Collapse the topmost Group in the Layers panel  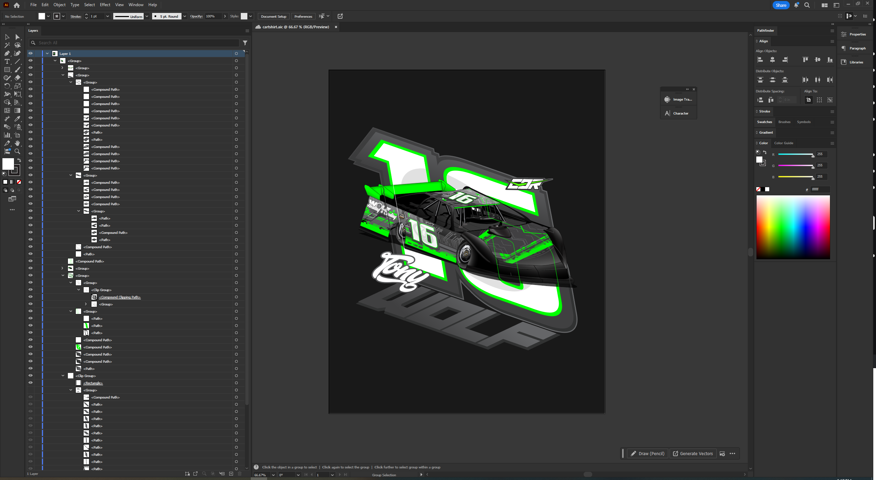[55, 60]
